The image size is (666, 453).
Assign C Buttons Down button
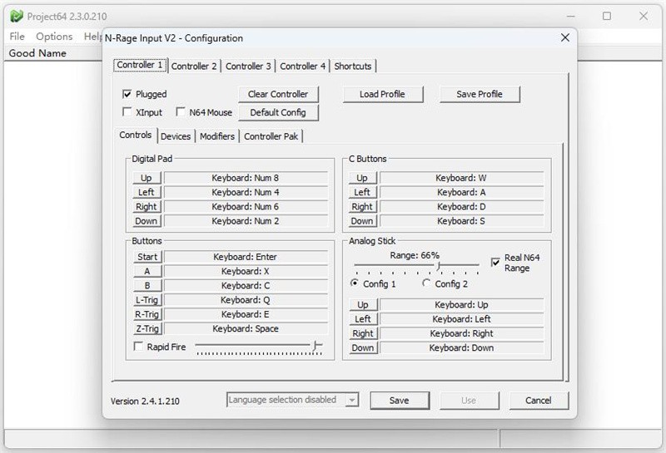pyautogui.click(x=362, y=221)
